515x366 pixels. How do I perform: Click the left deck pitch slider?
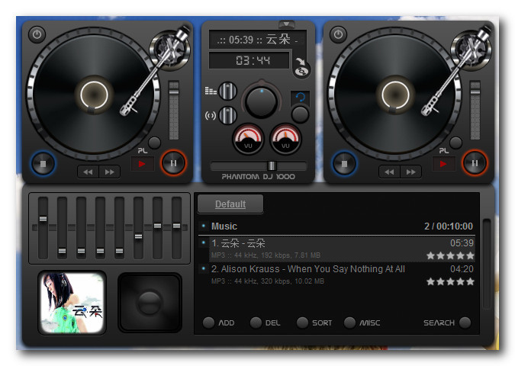click(x=174, y=111)
